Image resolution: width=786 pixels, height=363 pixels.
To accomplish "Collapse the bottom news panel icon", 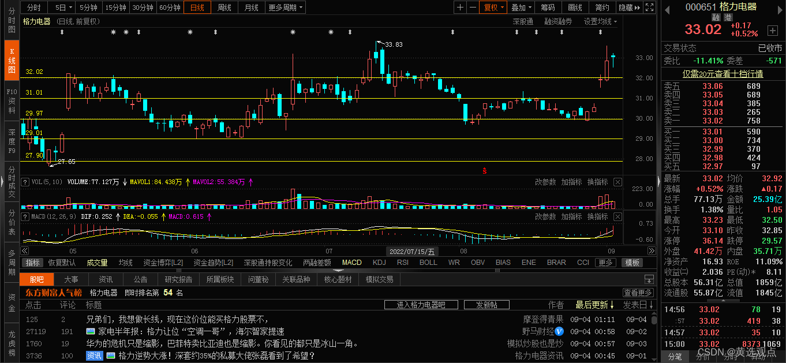I will point(649,279).
